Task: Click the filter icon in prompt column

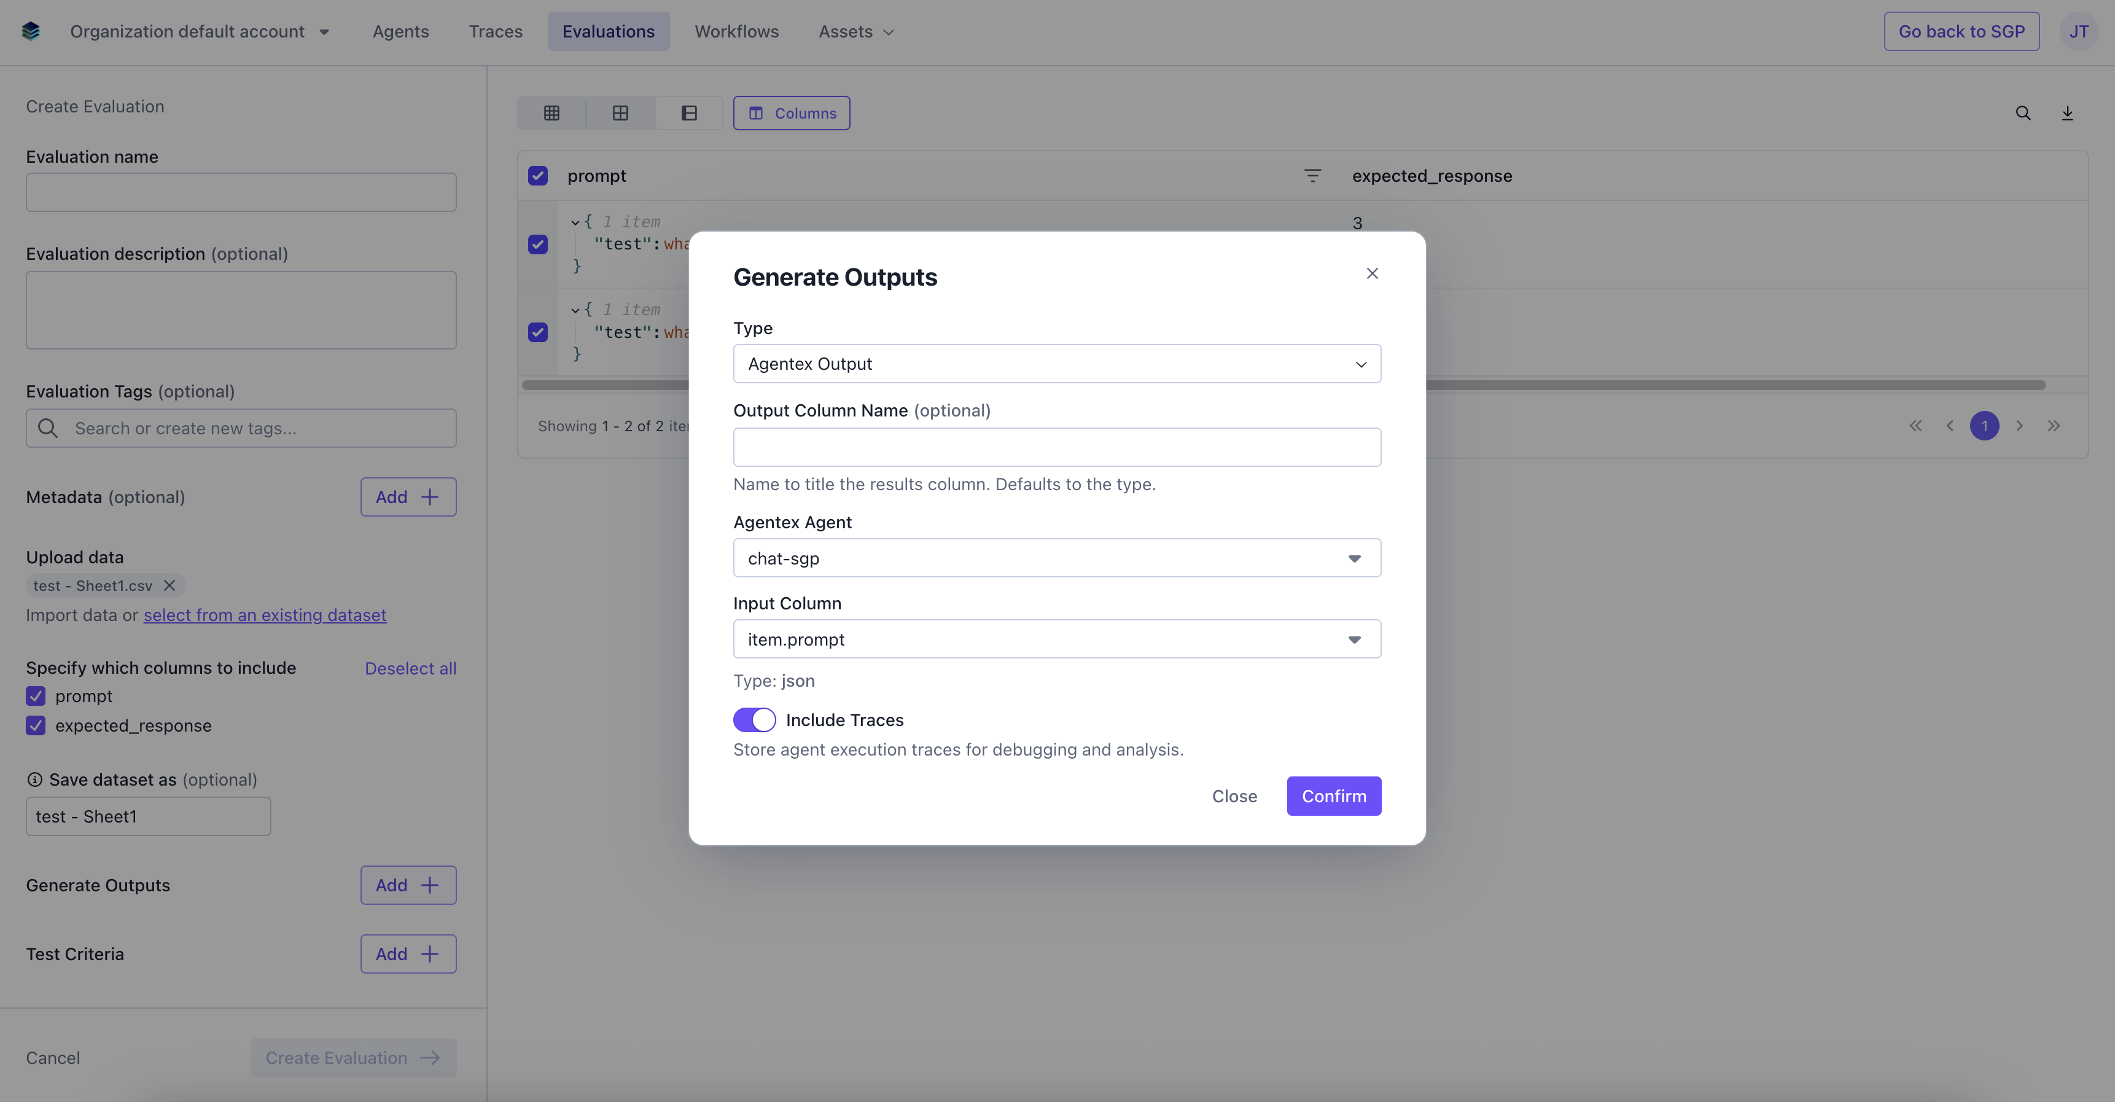Action: click(1312, 176)
